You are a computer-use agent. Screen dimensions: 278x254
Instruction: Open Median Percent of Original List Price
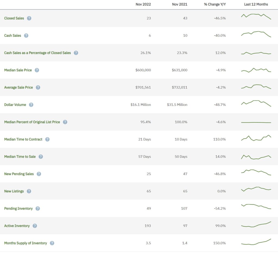click(x=32, y=122)
